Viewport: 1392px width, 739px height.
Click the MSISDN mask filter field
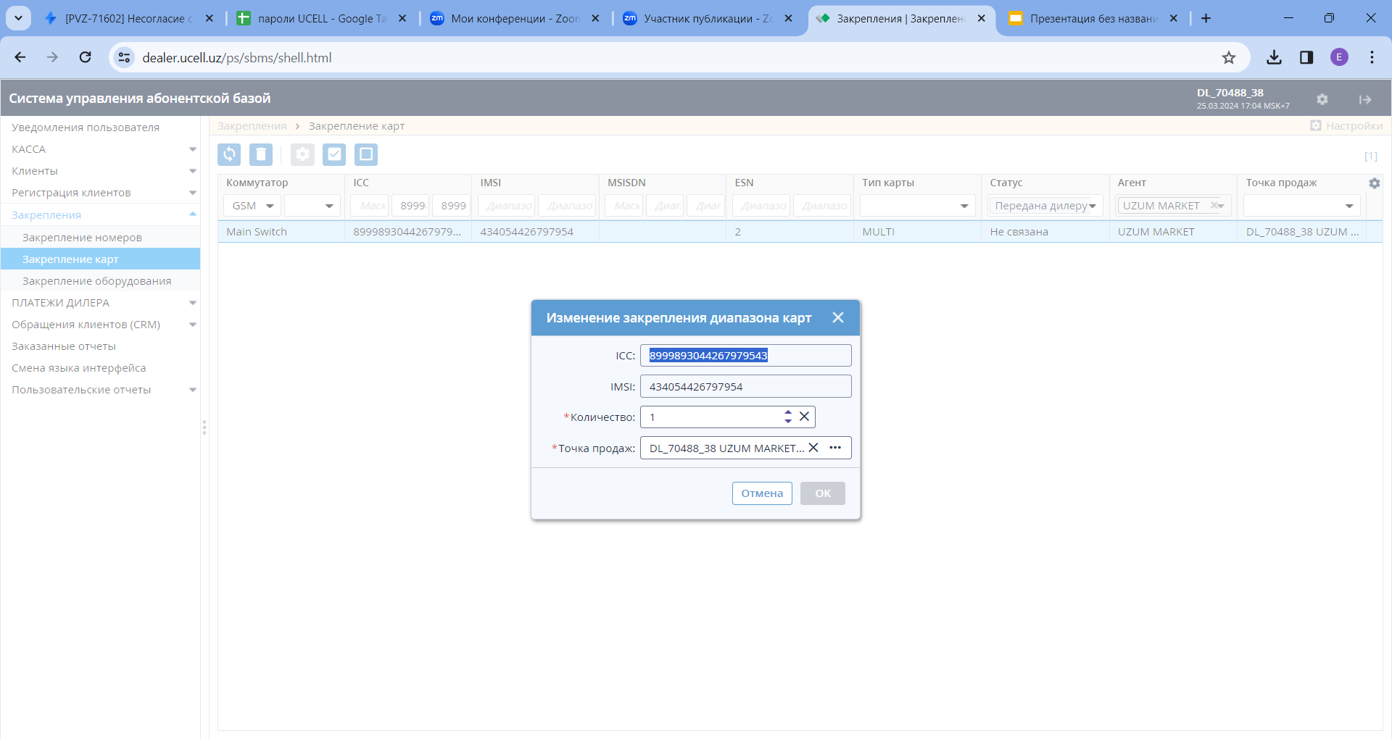click(x=624, y=206)
